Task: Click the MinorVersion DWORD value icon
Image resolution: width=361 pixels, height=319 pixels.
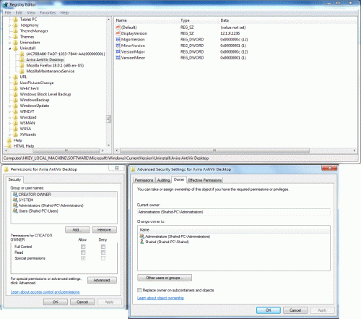Action: [x=118, y=46]
